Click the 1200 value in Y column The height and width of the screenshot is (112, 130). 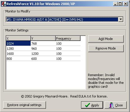click(35, 54)
